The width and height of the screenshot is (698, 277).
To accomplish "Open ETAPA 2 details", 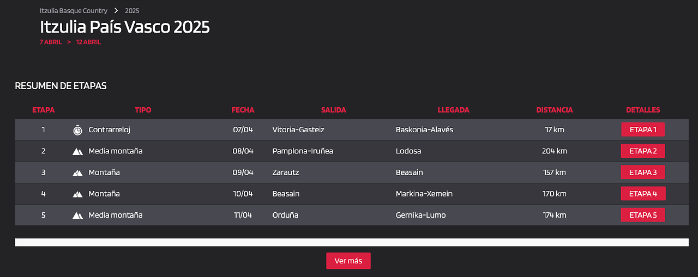I will (643, 151).
